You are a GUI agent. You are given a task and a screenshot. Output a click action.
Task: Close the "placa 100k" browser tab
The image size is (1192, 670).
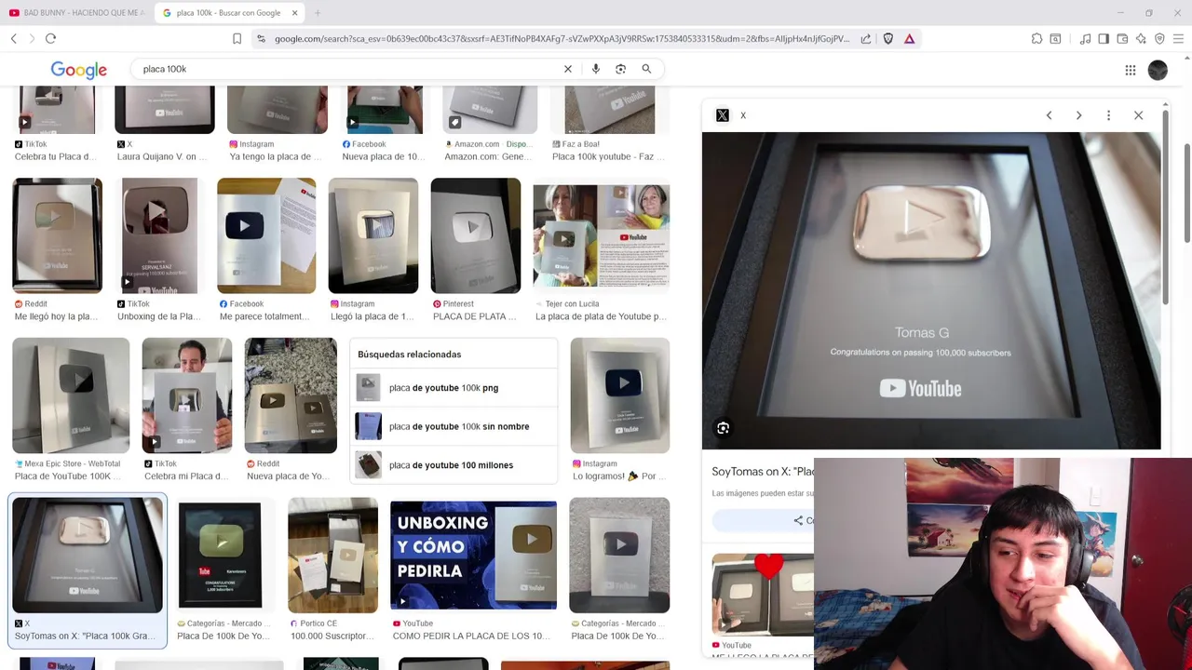(x=294, y=13)
